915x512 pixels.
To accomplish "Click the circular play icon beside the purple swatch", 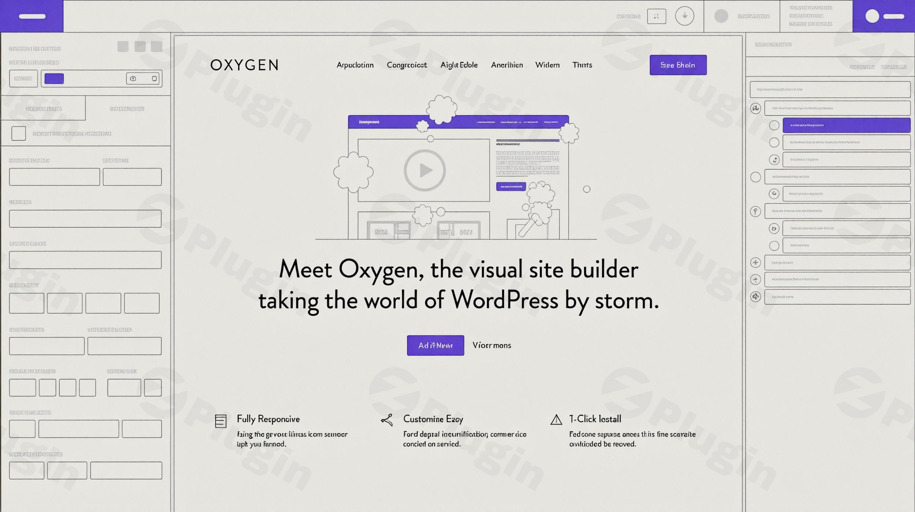I will tap(133, 78).
